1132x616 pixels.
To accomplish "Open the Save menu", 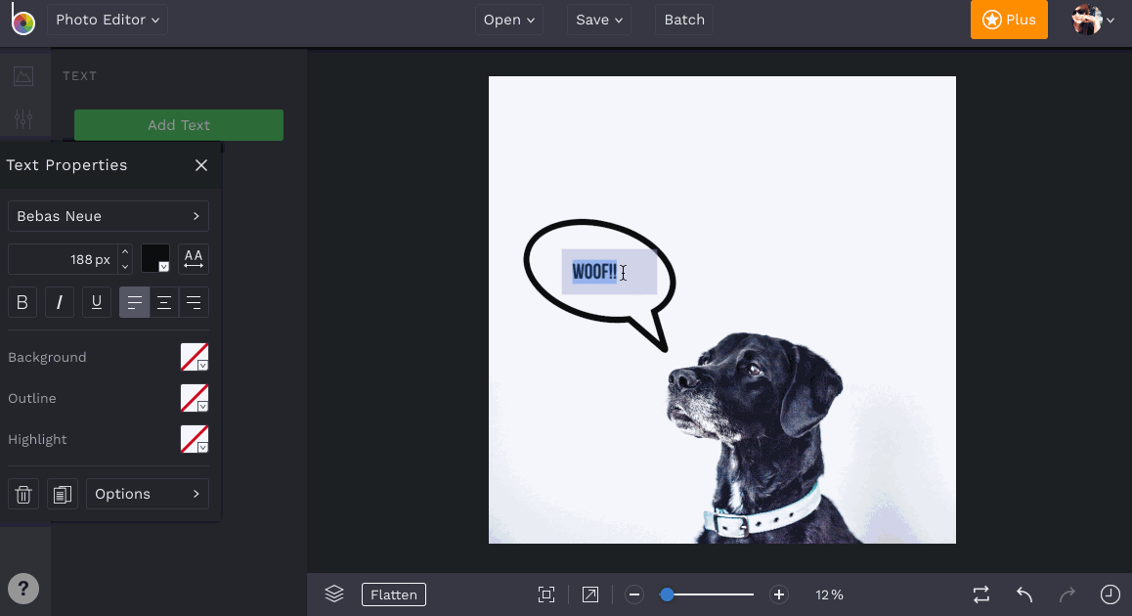I will pos(599,20).
